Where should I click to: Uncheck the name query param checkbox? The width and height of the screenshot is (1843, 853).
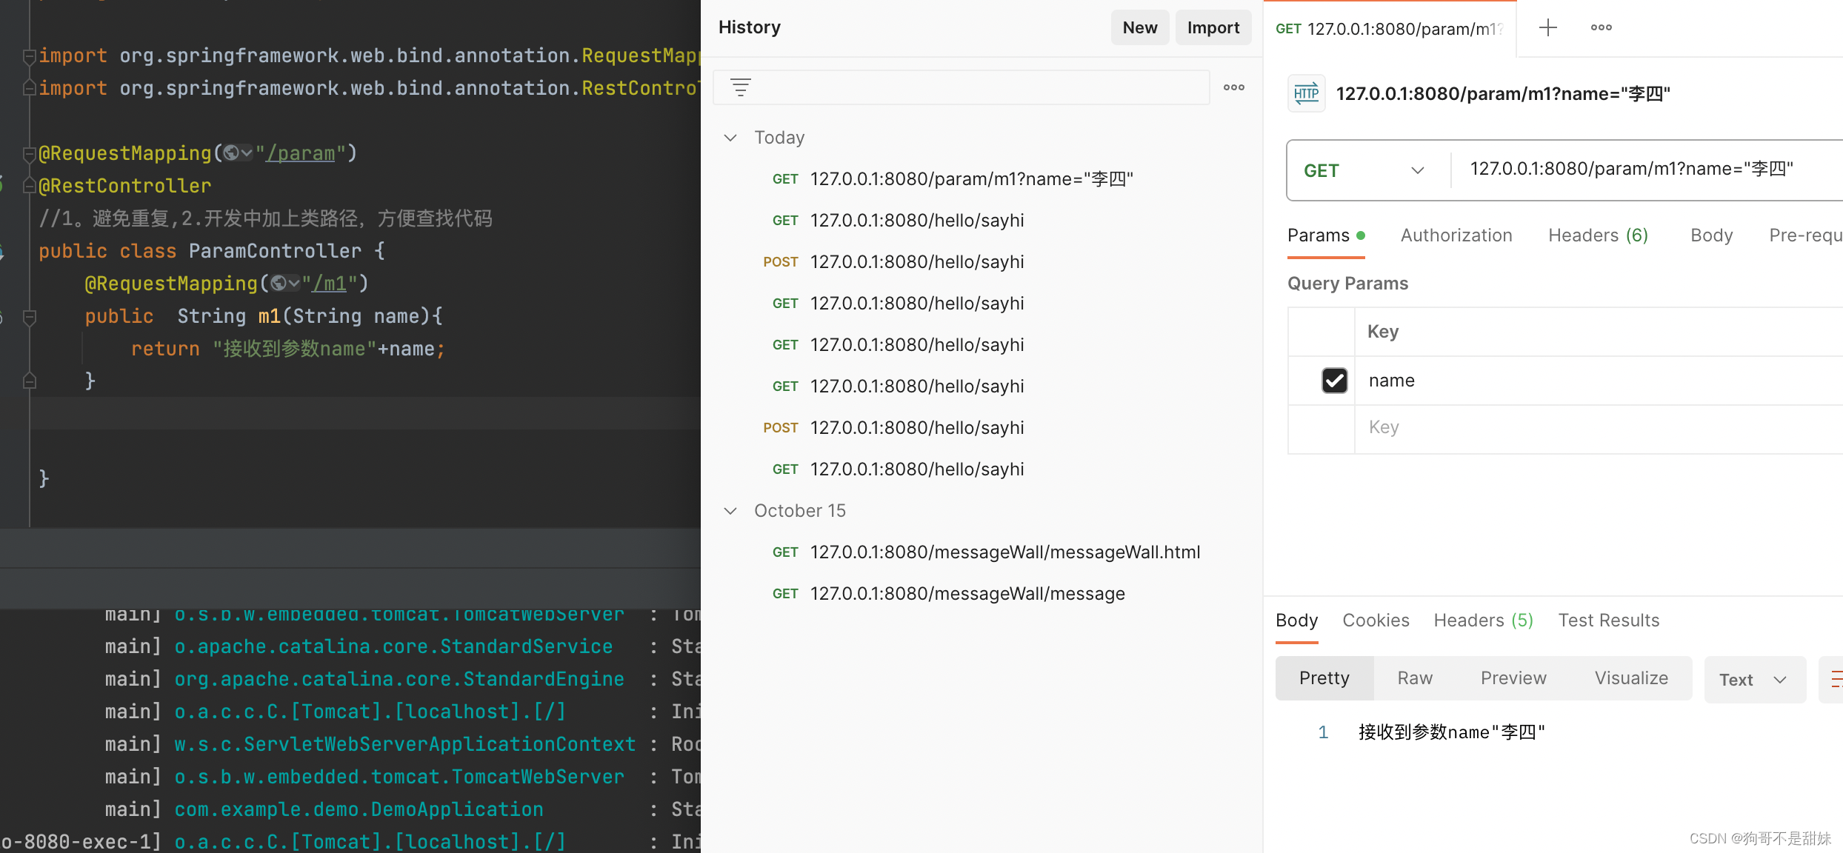point(1334,381)
